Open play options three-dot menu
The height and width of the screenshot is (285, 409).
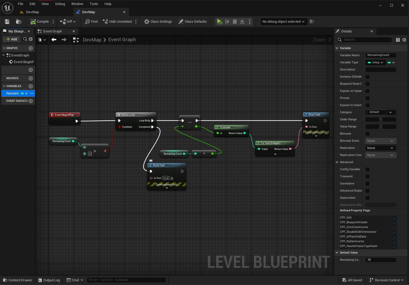point(250,22)
